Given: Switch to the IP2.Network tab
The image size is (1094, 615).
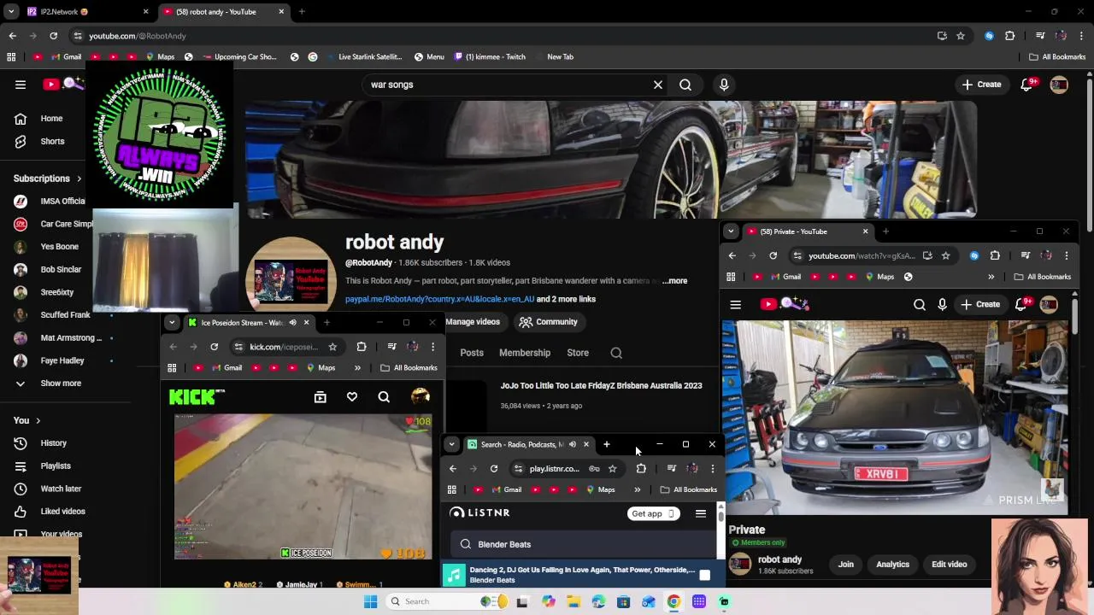Looking at the screenshot, I should 85,12.
